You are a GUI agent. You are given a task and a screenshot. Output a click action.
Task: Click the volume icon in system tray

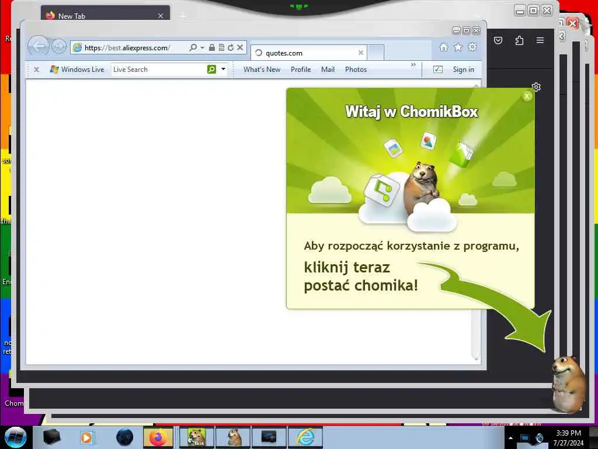[539, 438]
